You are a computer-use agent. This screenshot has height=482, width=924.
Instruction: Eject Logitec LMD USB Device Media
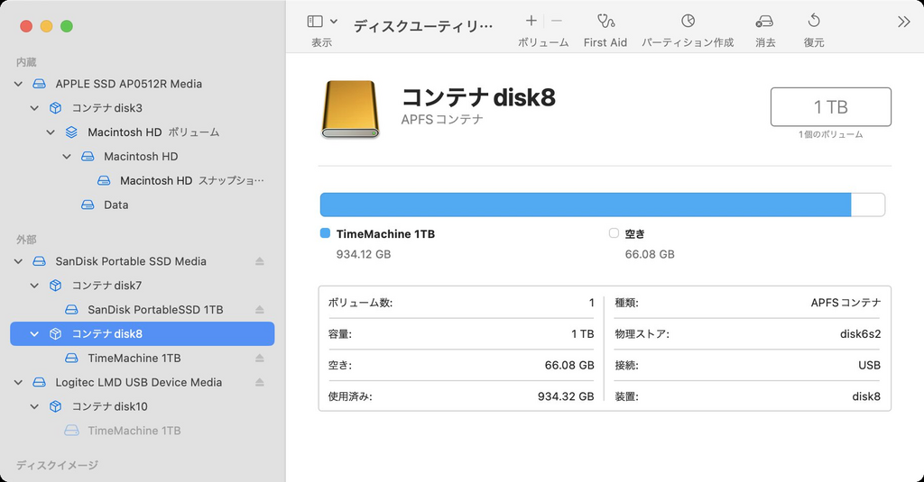(259, 383)
